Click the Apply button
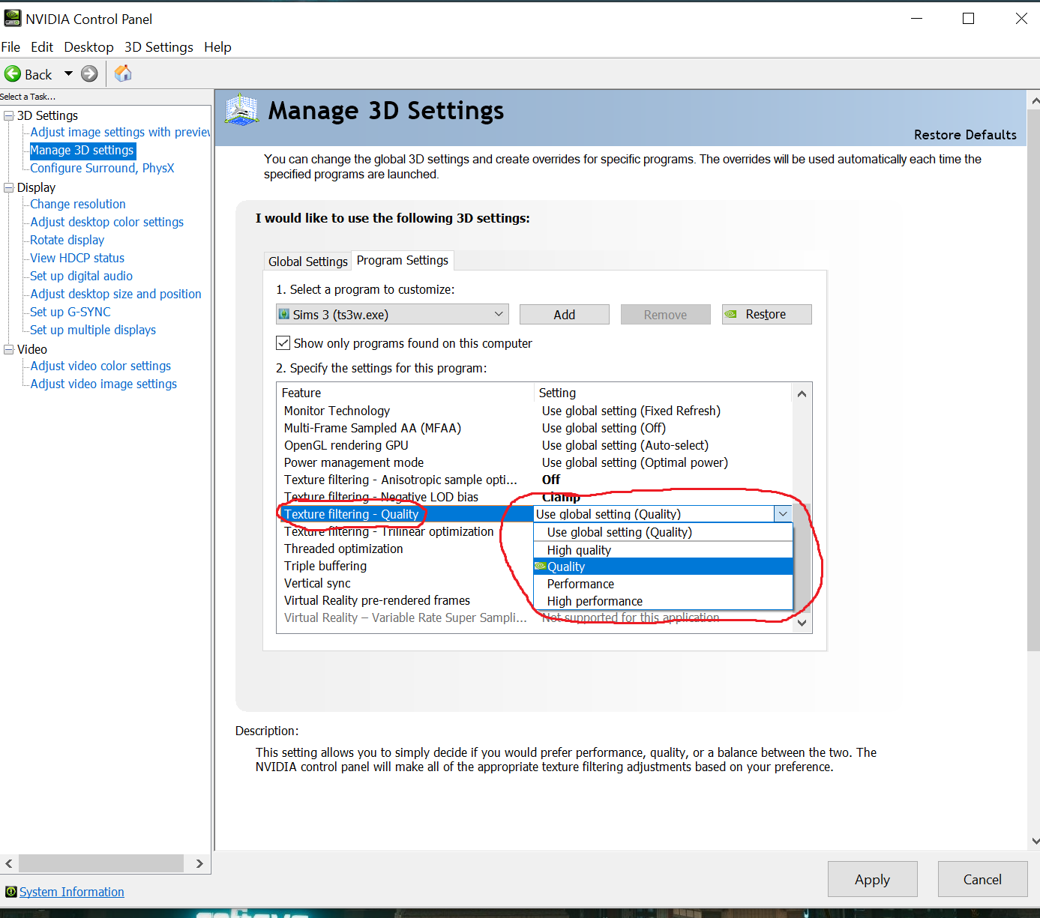This screenshot has width=1040, height=918. 873,879
